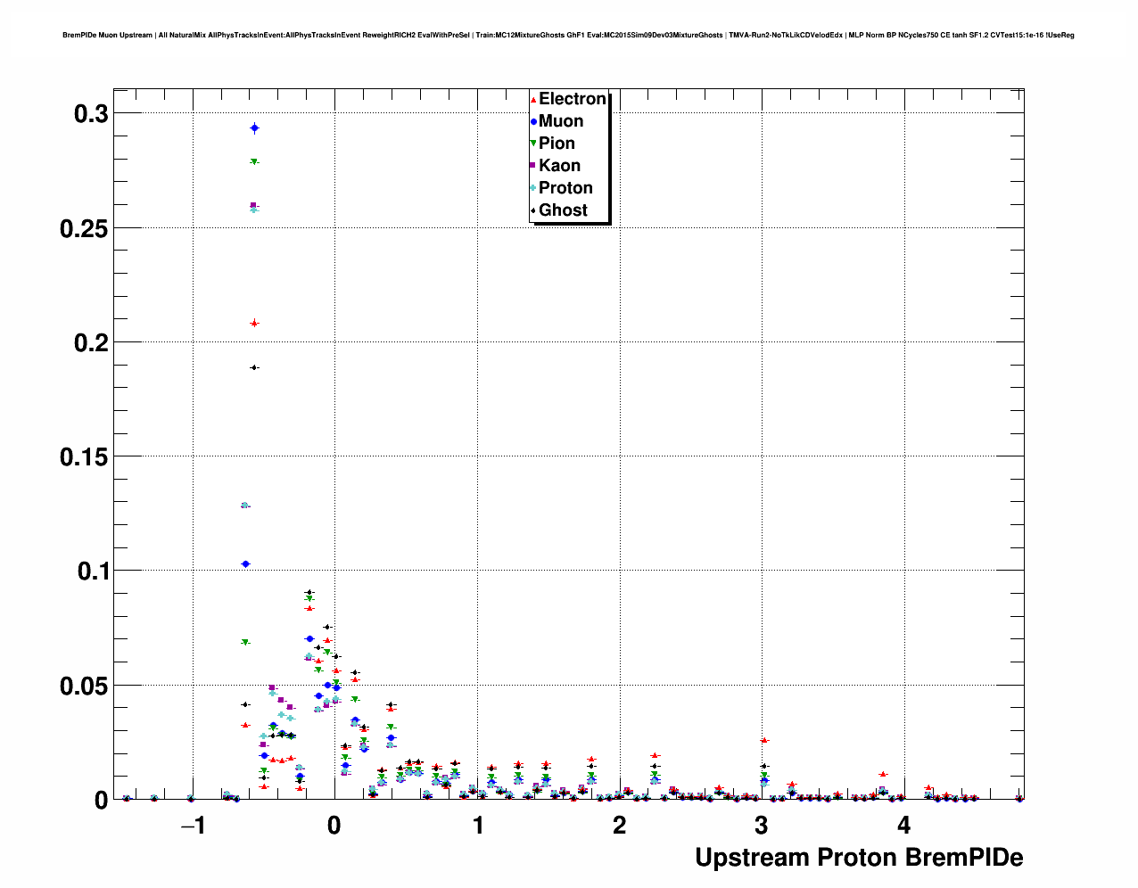Click the green Pion triangle legend marker

(533, 144)
